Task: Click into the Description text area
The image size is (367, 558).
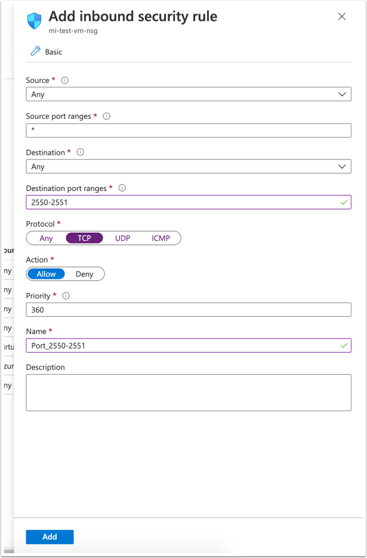Action: click(189, 392)
